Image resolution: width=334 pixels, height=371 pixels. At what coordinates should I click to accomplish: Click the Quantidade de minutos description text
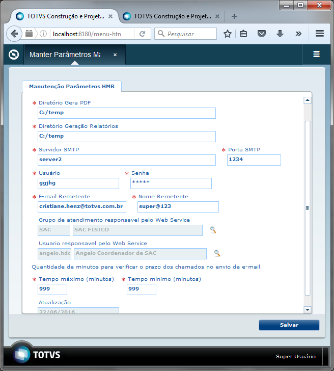[x=146, y=267]
